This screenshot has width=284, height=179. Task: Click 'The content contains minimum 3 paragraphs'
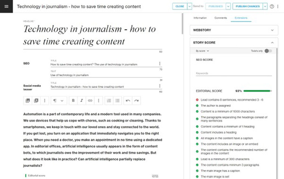(230, 165)
